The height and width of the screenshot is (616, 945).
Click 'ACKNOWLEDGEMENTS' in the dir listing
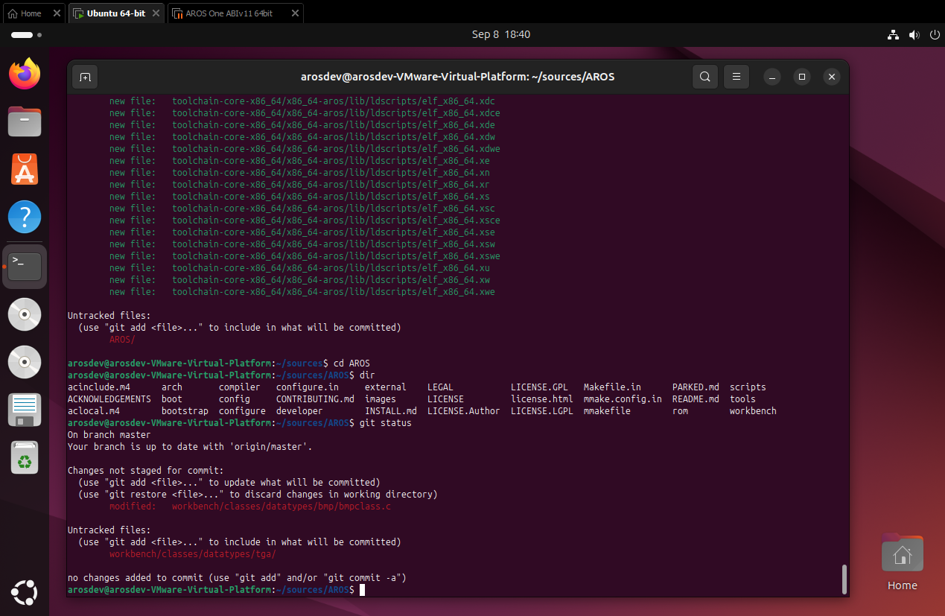click(x=109, y=399)
